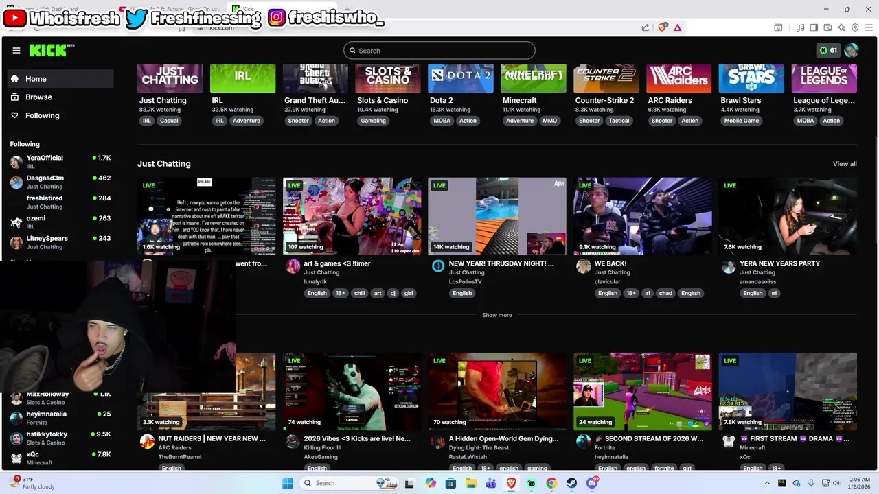Open Following in sidebar

coord(60,115)
